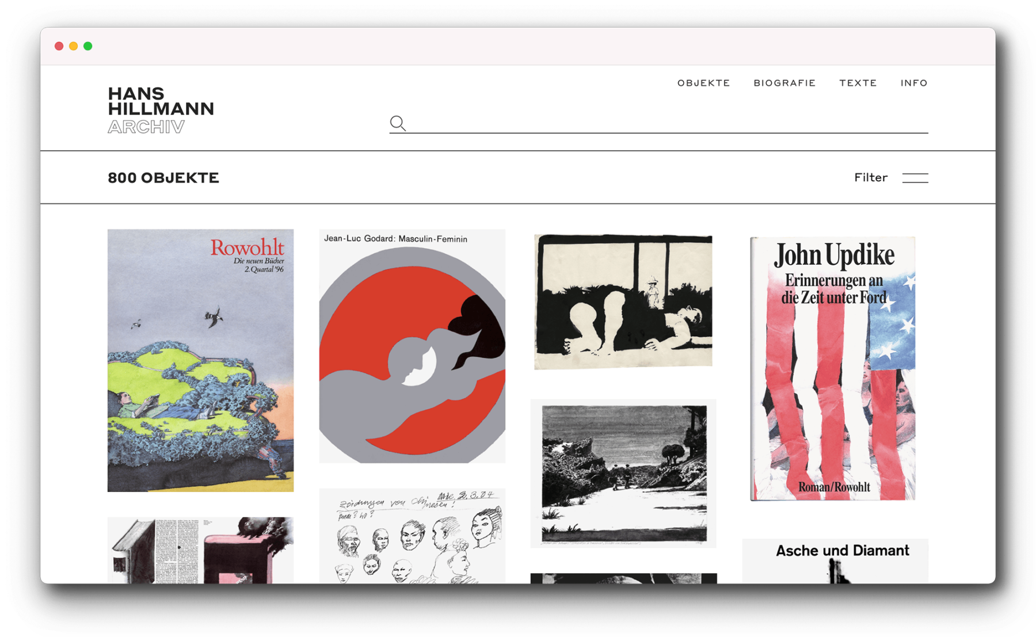Viewport: 1036px width, 637px height.
Task: Click the yellow minimize window button
Action: coord(73,46)
